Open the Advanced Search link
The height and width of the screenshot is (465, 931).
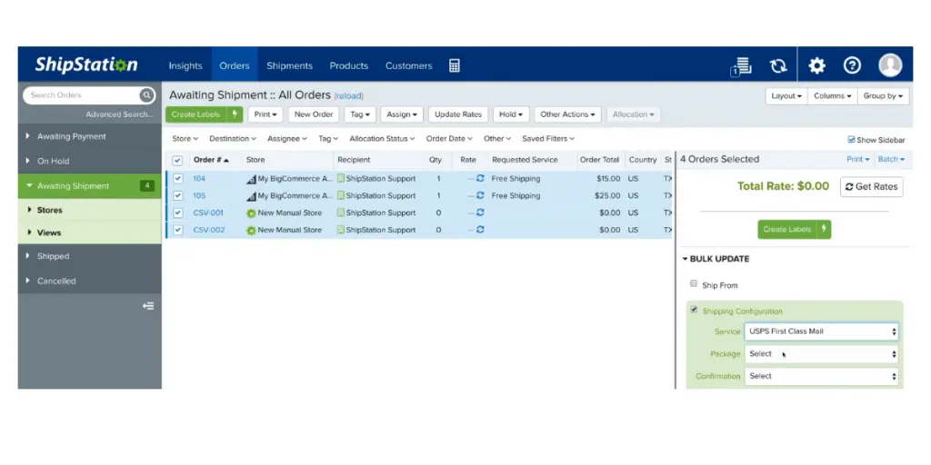[x=119, y=114]
